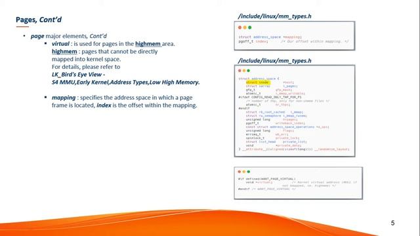Click mm_types.h path above struct address_space box
The image size is (420, 236).
[274, 61]
